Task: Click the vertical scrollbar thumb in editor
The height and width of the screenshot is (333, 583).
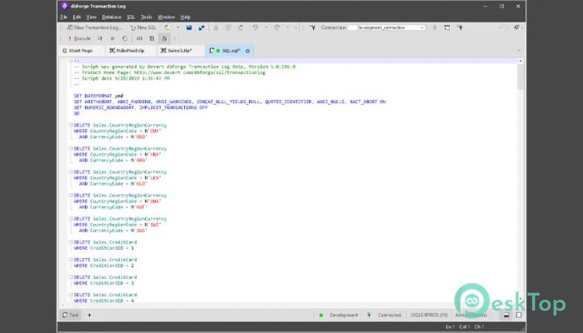Action: tap(521, 77)
